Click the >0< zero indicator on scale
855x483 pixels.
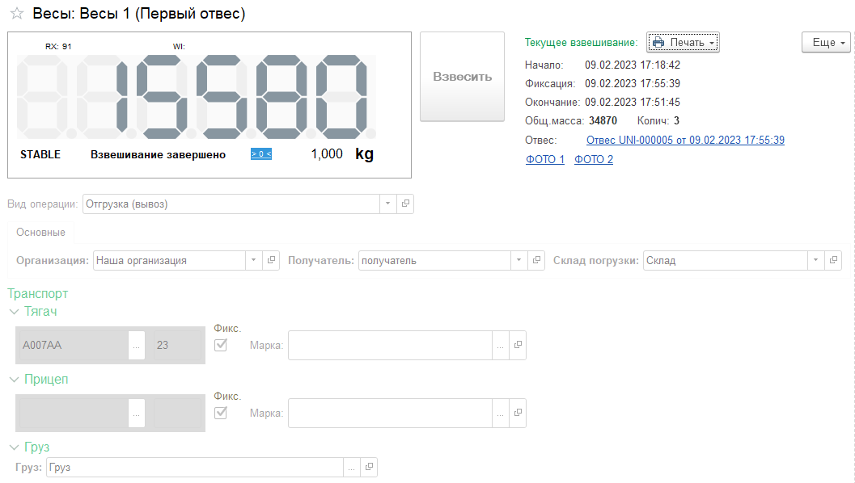260,153
